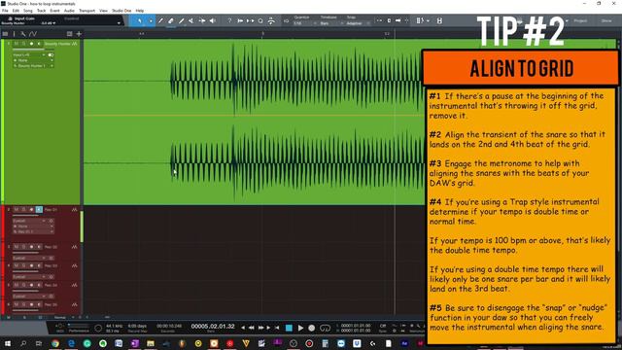
Task: Open Bounty Hunter 1 layer dropdown
Action: tap(33, 66)
